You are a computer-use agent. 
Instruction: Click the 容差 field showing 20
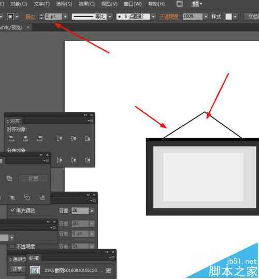(x=80, y=211)
